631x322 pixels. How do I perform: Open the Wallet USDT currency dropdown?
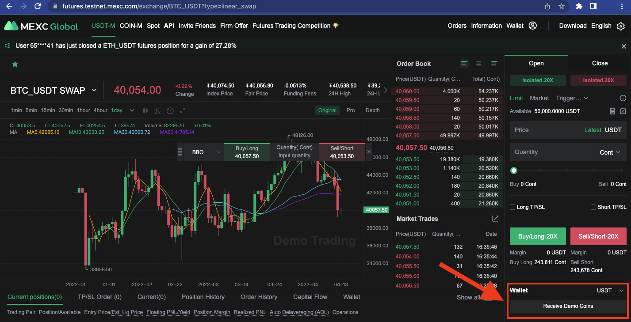(x=610, y=291)
